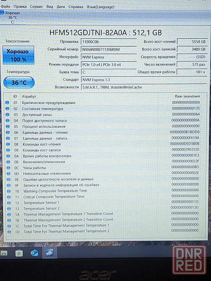This screenshot has height=281, width=211.
Task: Click the 36 °C temperature button
Action: tap(19, 83)
